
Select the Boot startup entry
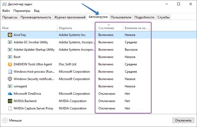coord(17,57)
